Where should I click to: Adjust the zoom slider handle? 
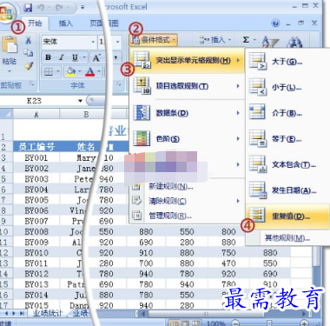pos(269,323)
